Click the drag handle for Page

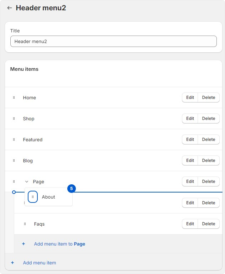(14, 181)
